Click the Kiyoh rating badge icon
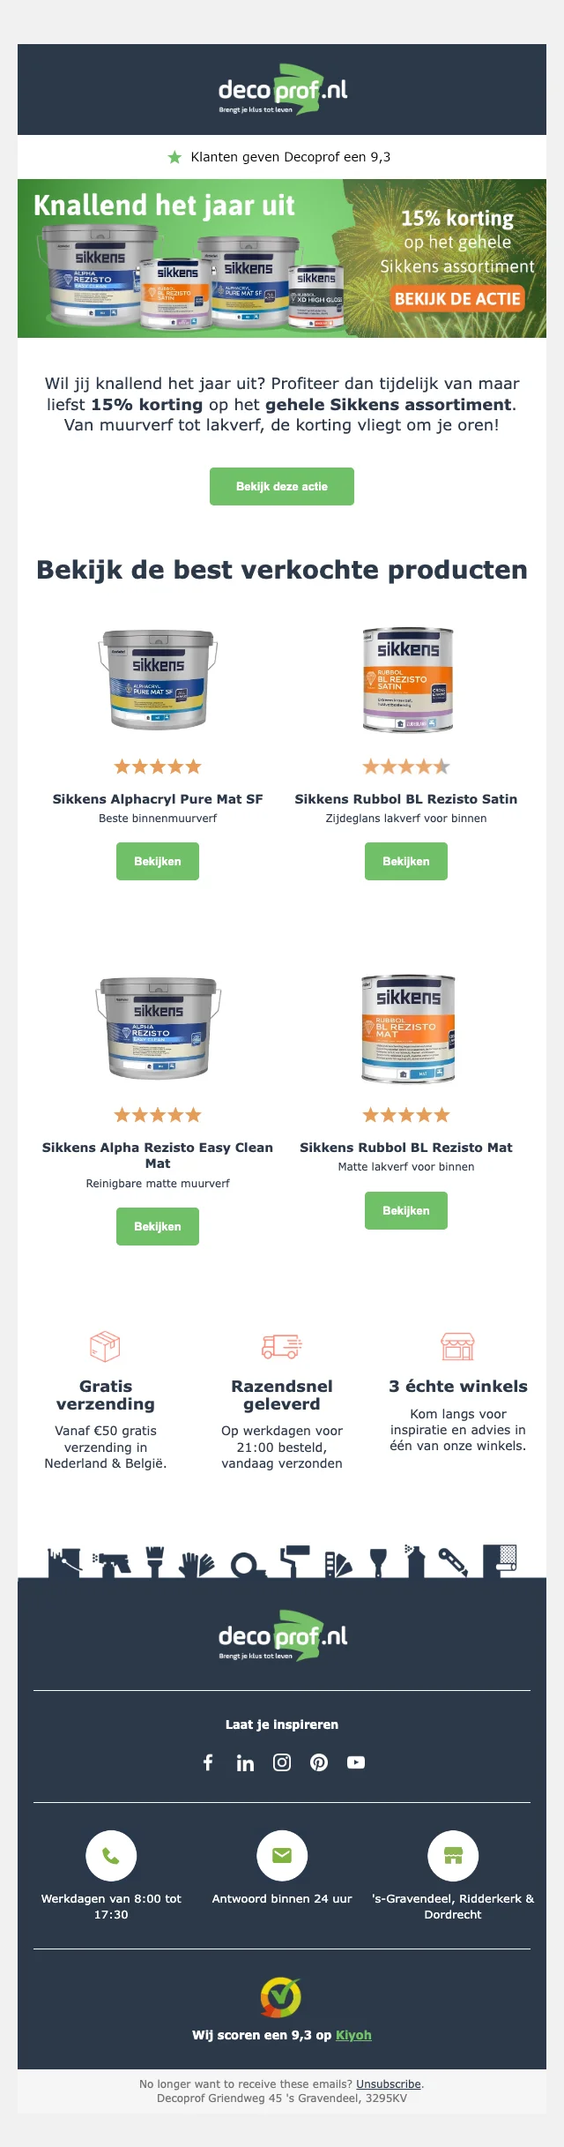564x2147 pixels. (281, 1998)
